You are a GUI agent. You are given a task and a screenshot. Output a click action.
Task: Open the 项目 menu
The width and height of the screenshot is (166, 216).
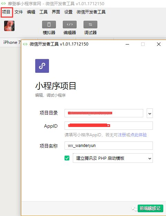(x=6, y=12)
